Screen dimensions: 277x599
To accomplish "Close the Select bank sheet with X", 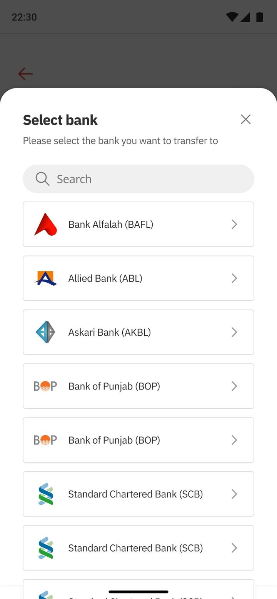I will 245,119.
